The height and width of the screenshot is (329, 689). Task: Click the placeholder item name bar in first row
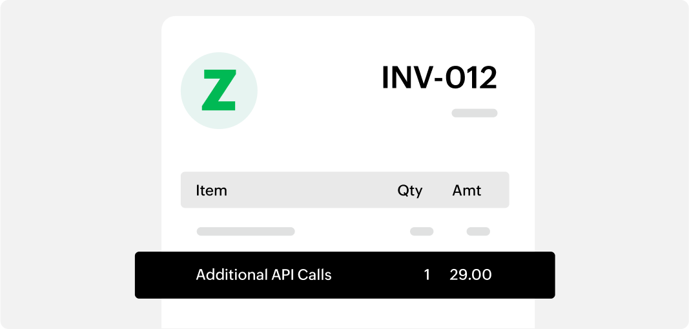click(245, 231)
